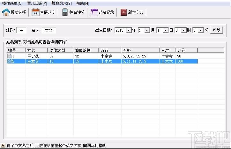Open 起名记录 icon
231x149 pixels.
94,12
